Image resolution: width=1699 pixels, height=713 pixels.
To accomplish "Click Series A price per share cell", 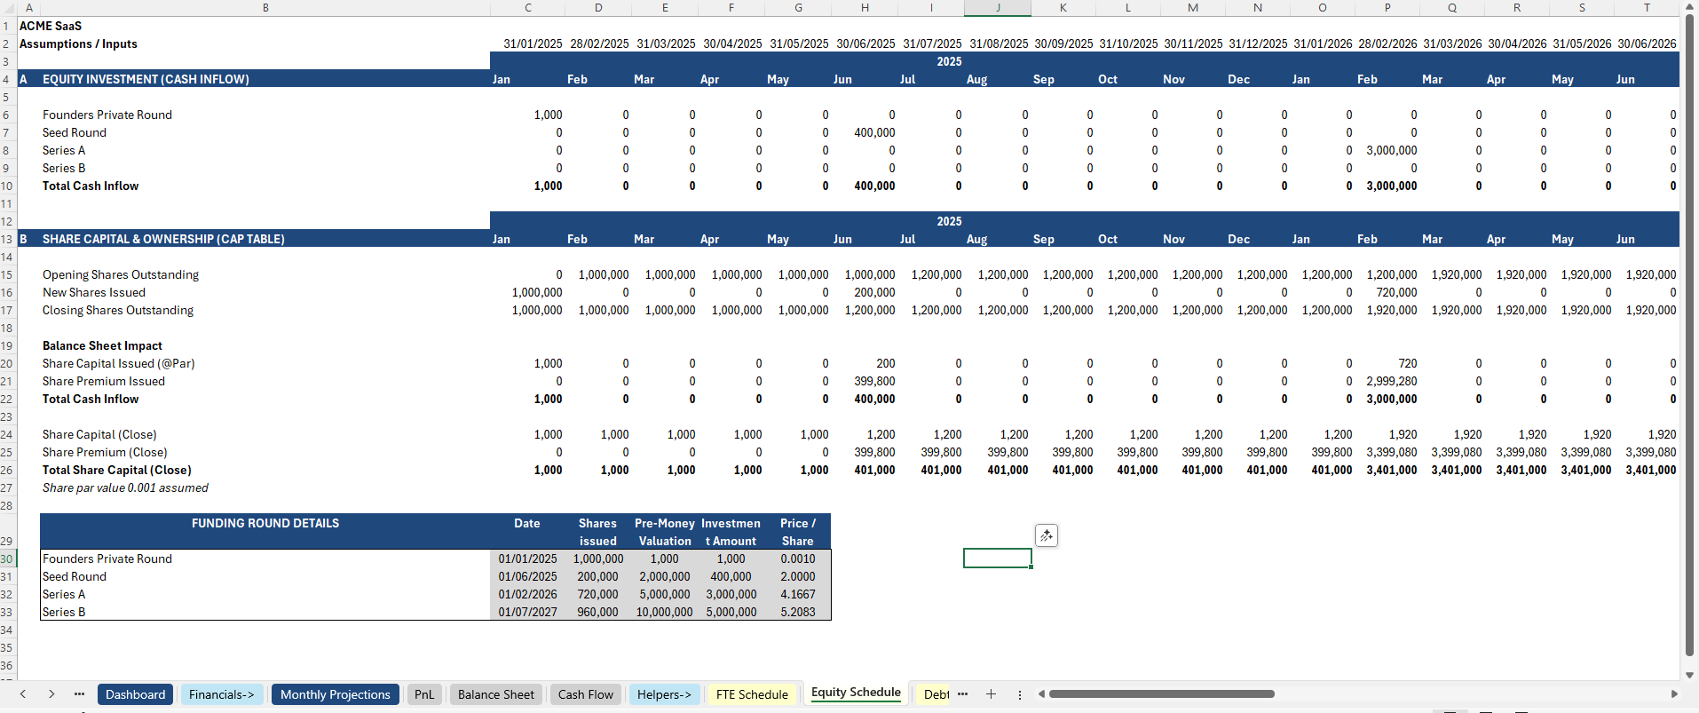I will pos(797,594).
